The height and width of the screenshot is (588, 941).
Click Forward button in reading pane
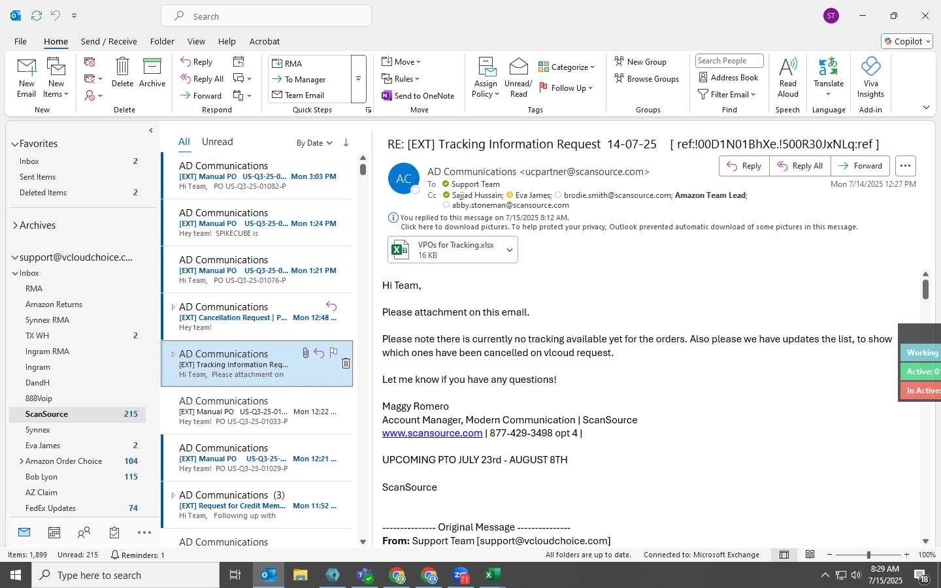coord(860,166)
